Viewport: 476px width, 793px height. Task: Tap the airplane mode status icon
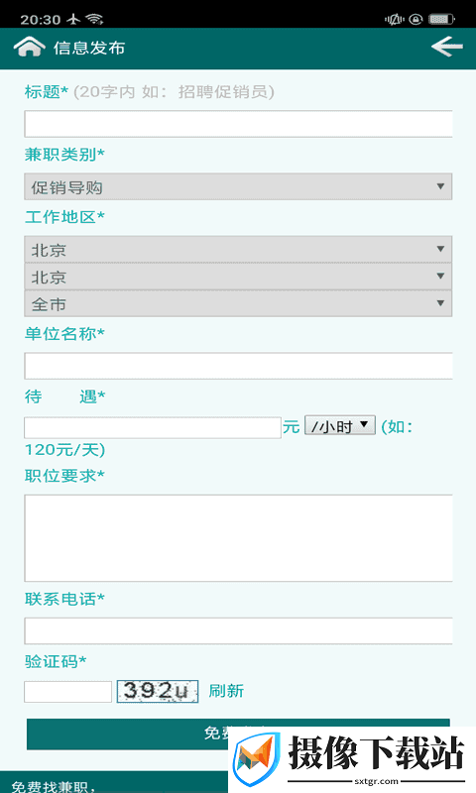click(x=73, y=19)
